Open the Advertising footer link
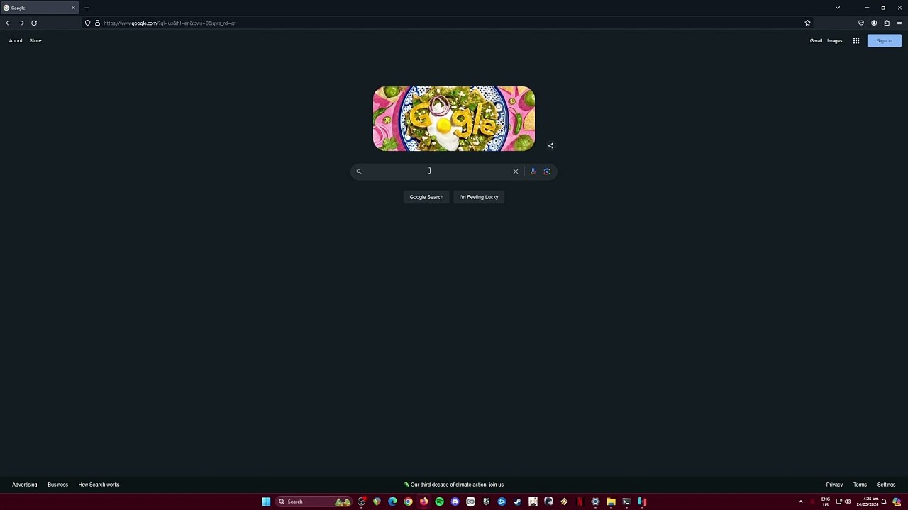This screenshot has height=510, width=908. (x=24, y=484)
